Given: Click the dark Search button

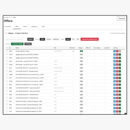Looking at the screenshot, I should pos(31,39).
